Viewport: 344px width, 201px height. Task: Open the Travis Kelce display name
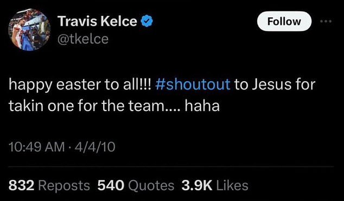point(97,22)
